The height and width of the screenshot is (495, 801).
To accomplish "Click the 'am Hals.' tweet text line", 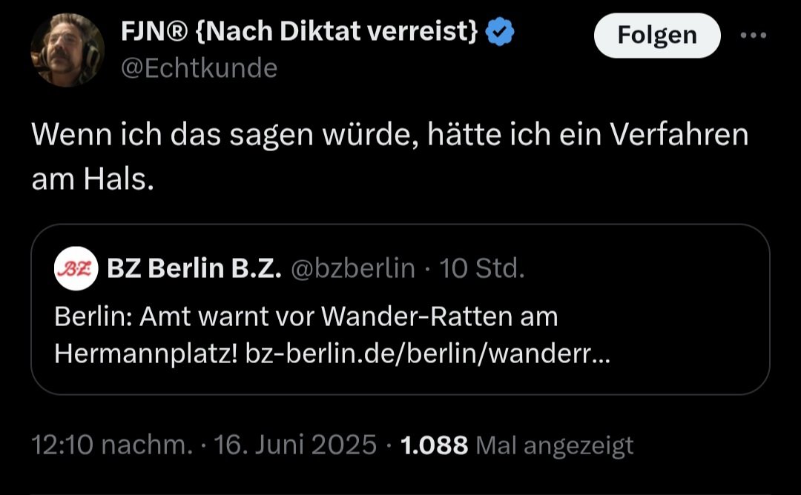I will (x=93, y=179).
